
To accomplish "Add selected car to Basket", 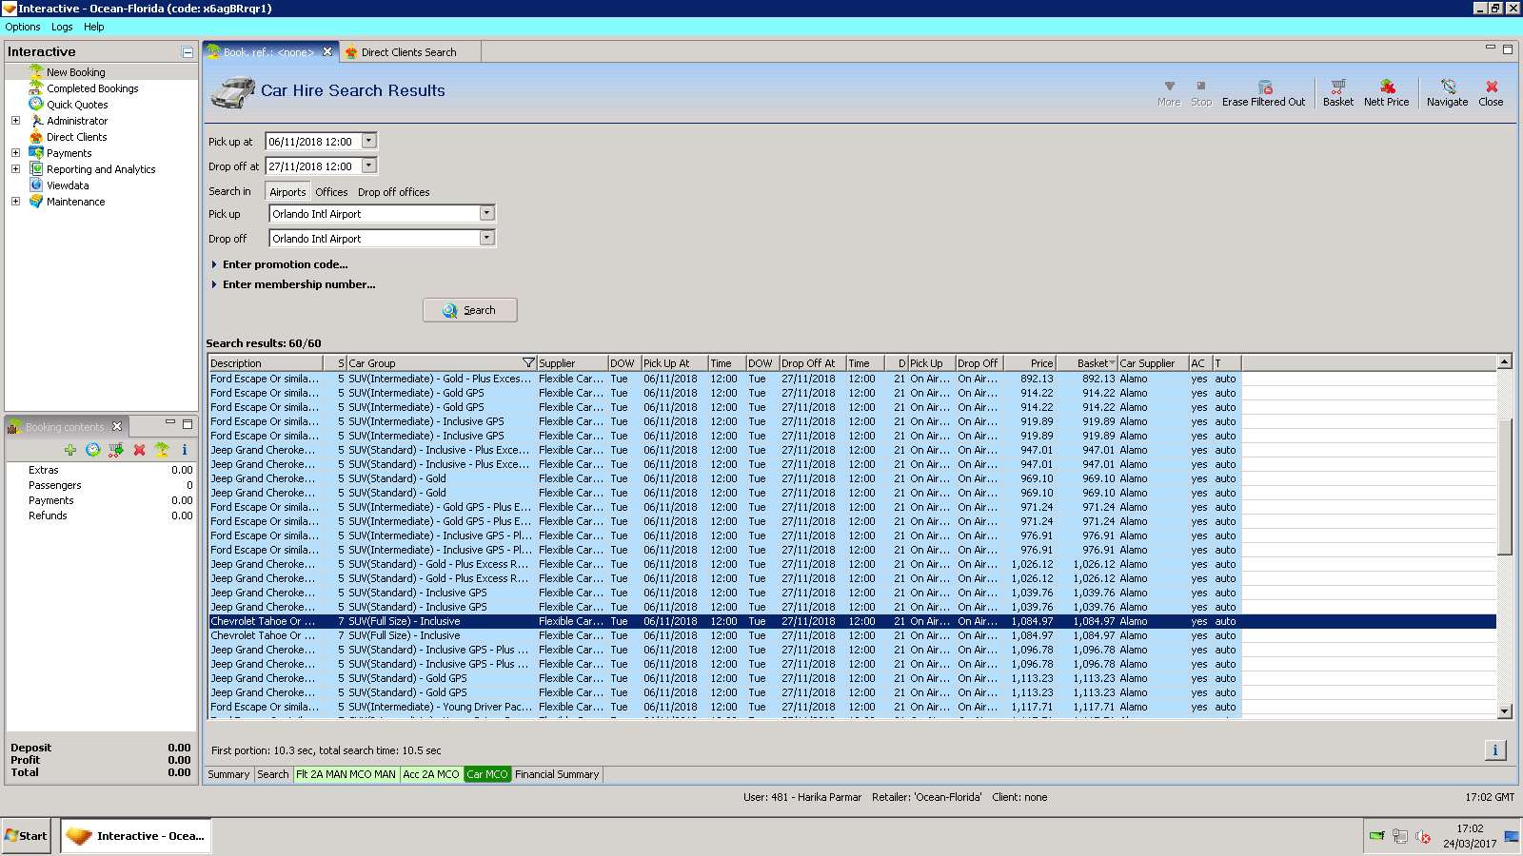I will [1337, 88].
